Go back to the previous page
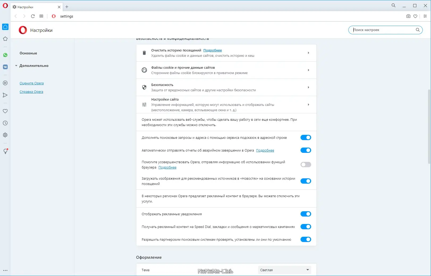 [x=16, y=16]
